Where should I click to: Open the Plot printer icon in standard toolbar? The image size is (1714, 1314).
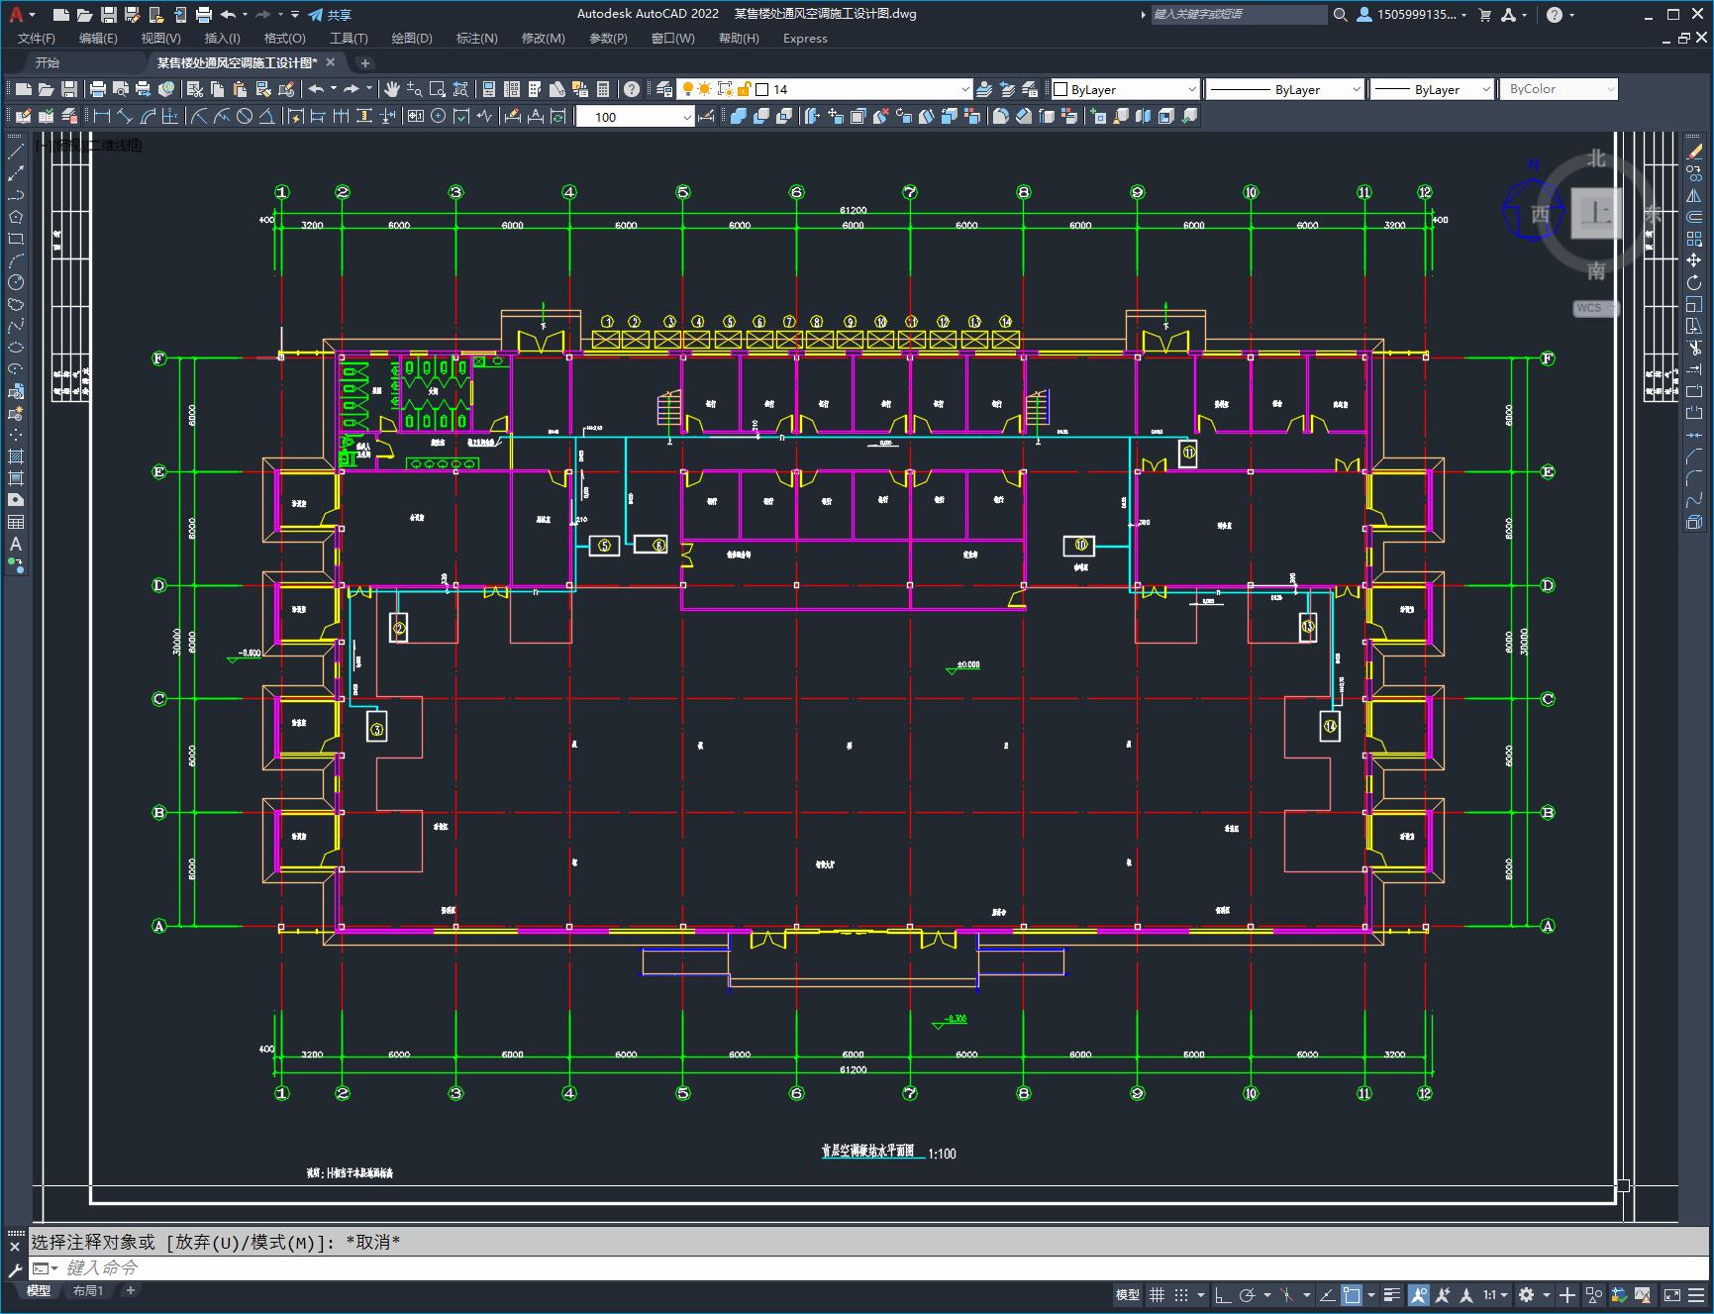(98, 89)
